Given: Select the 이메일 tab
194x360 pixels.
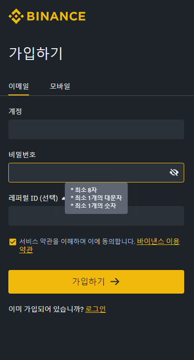Looking at the screenshot, I should tap(19, 87).
